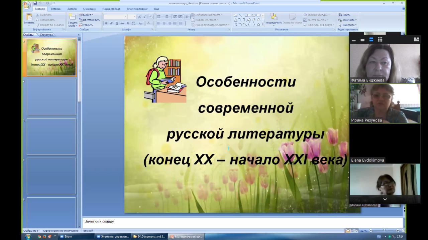Image resolution: width=428 pixels, height=240 pixels.
Task: Select slide 1 thumbnail in pane
Action: pos(51,57)
